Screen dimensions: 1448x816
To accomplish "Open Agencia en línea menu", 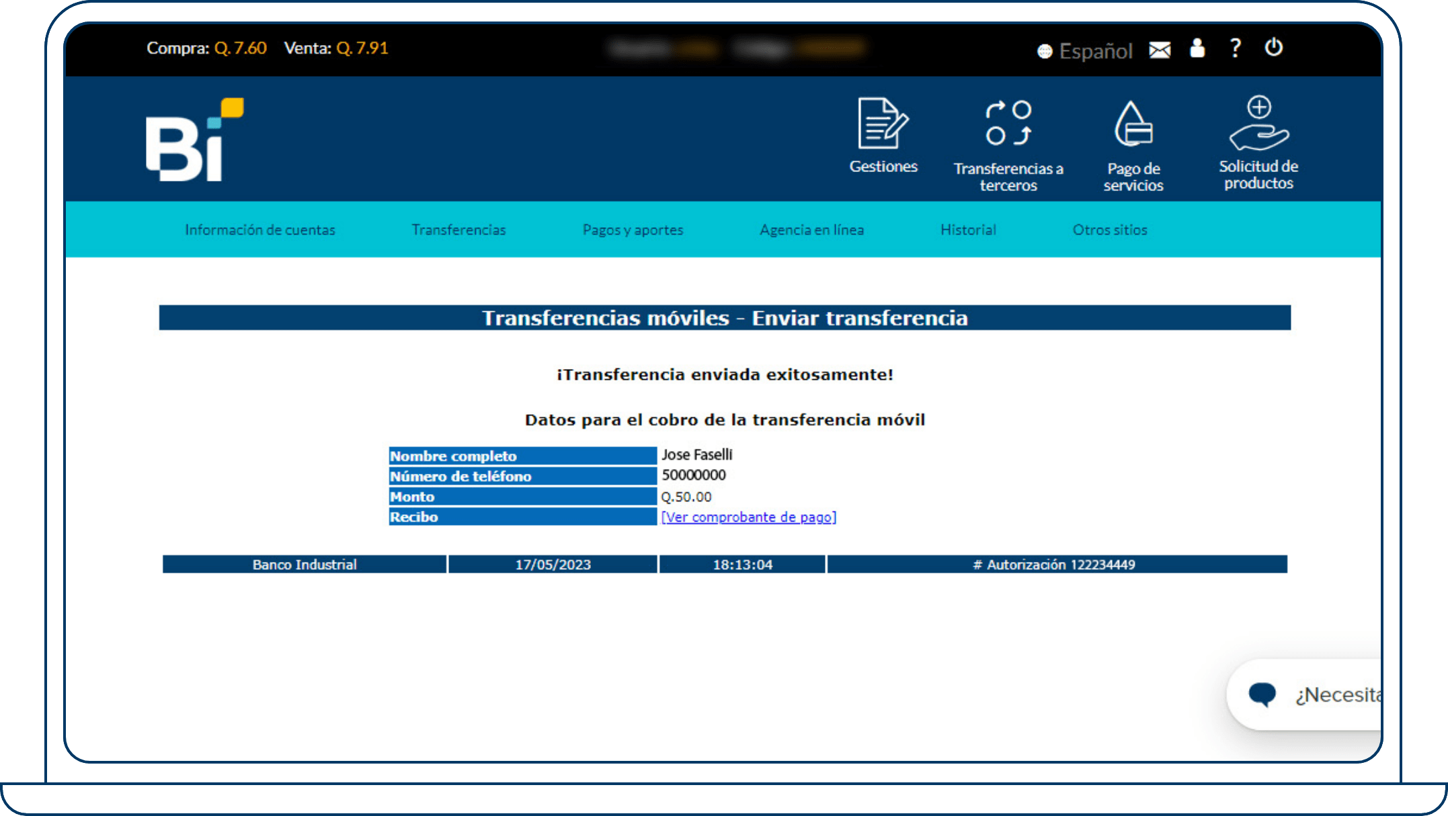I will pyautogui.click(x=811, y=230).
